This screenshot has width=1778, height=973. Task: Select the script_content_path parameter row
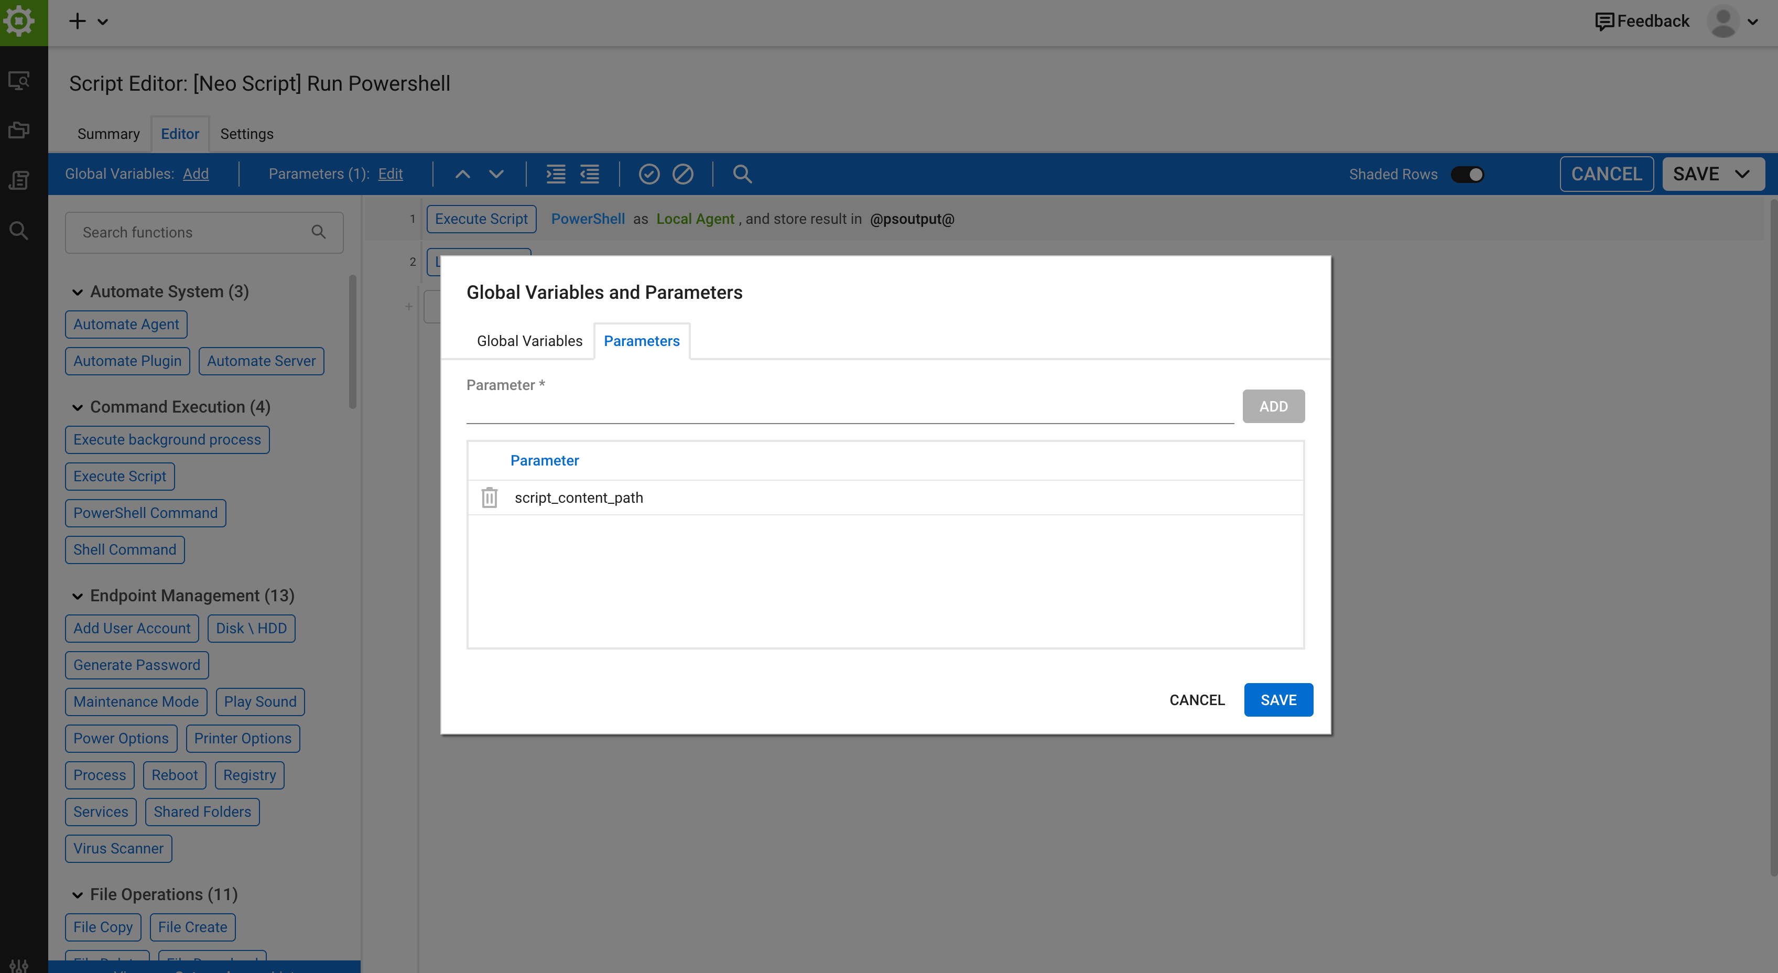click(x=885, y=498)
